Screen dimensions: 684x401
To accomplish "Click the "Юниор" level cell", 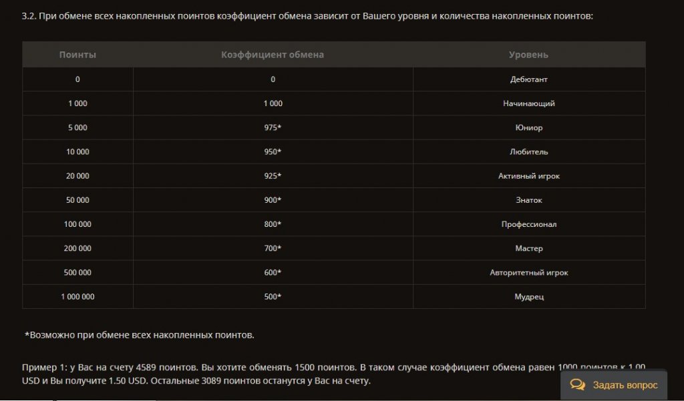I will (529, 127).
